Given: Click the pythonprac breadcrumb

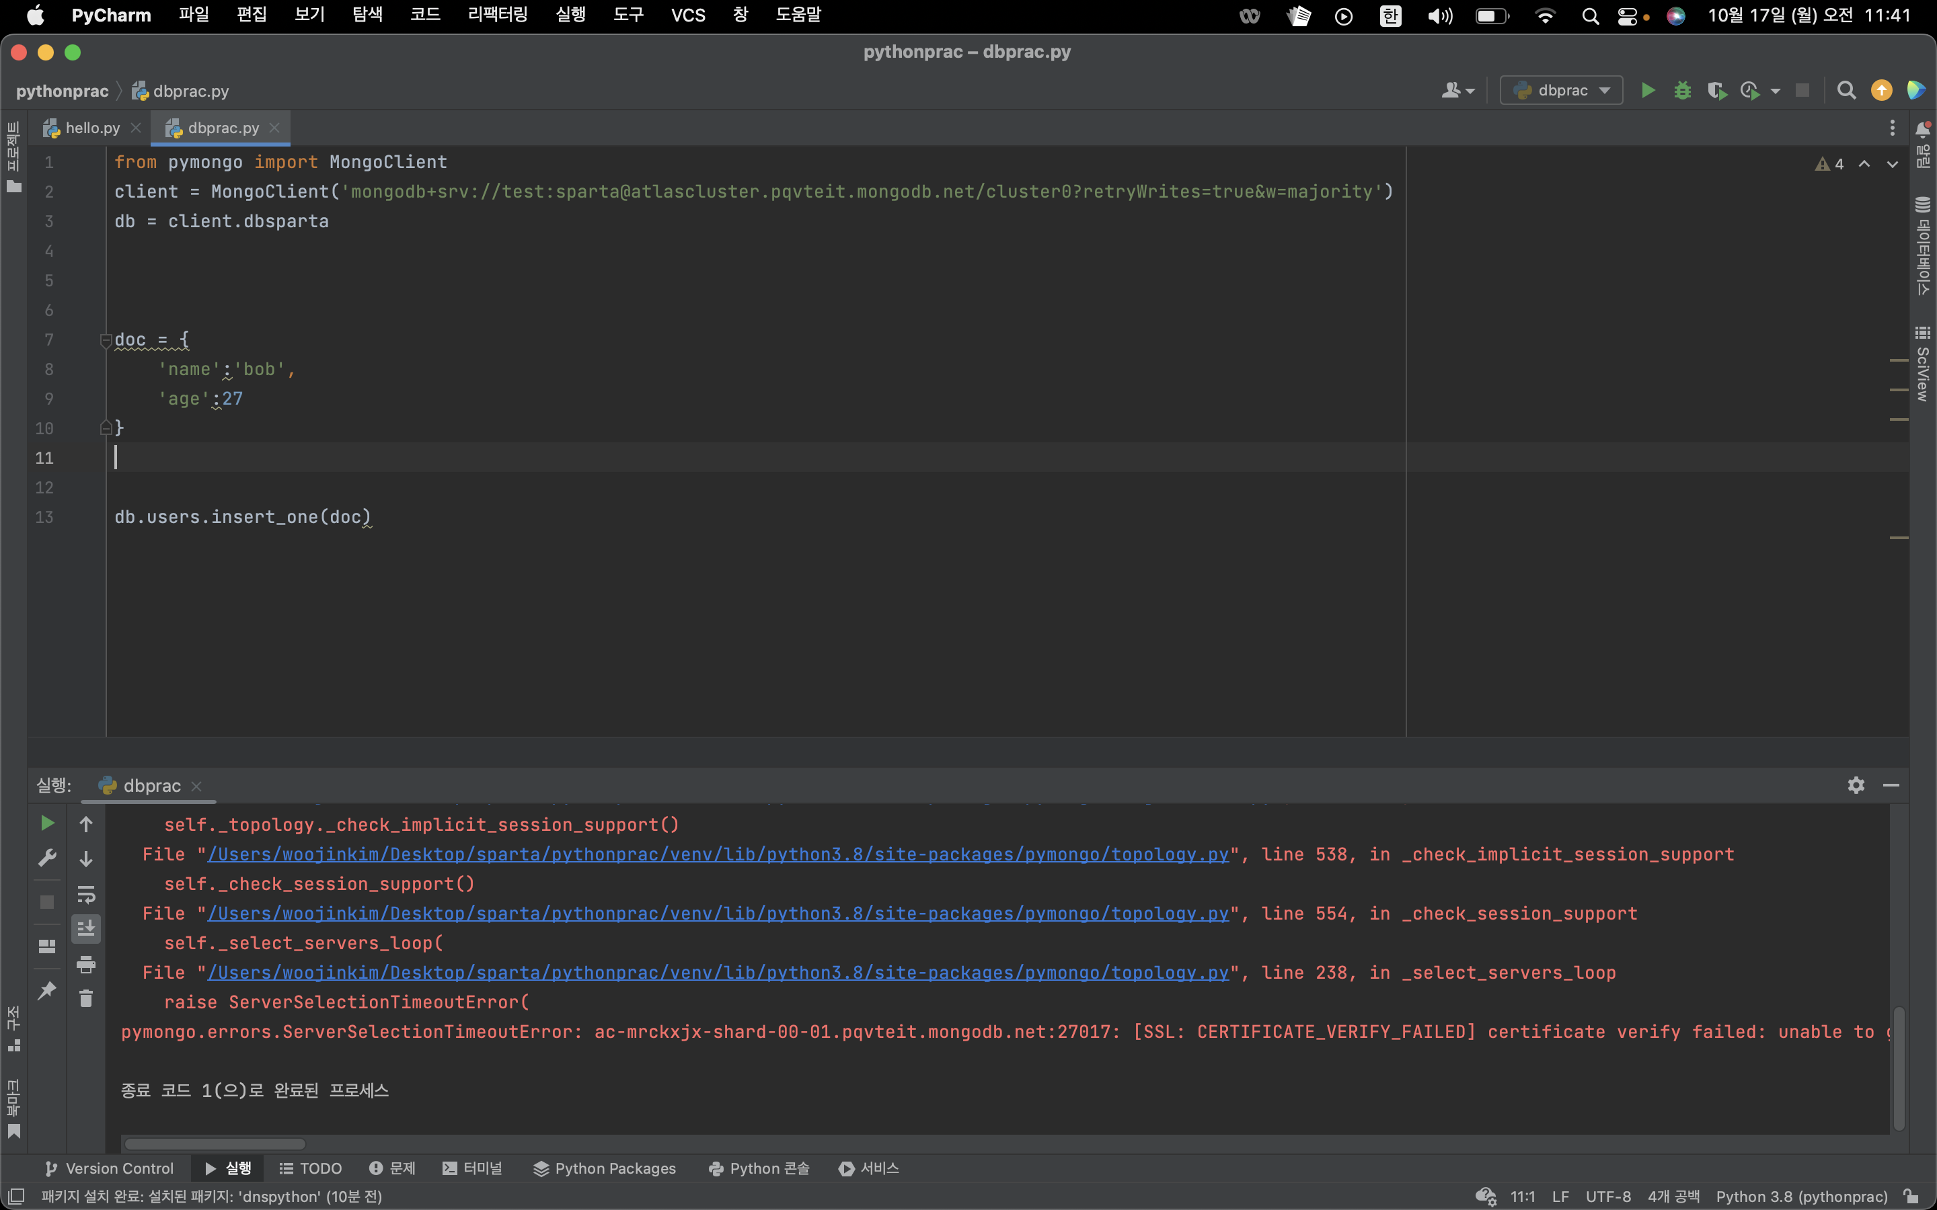Looking at the screenshot, I should click(63, 91).
